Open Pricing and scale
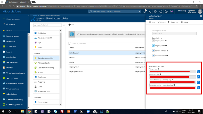 coord(46,63)
